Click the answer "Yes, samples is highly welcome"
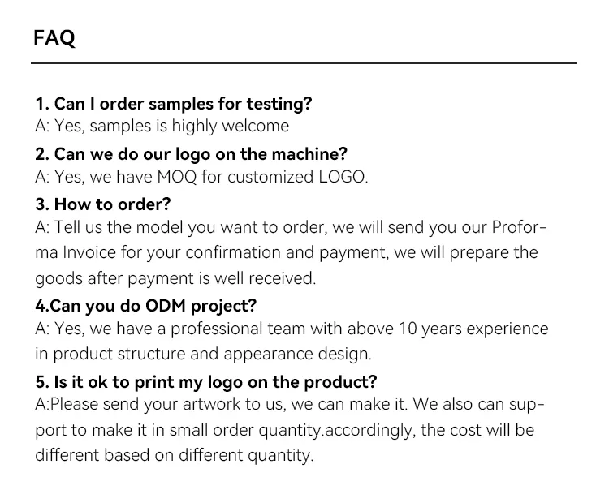The image size is (609, 490). click(162, 126)
